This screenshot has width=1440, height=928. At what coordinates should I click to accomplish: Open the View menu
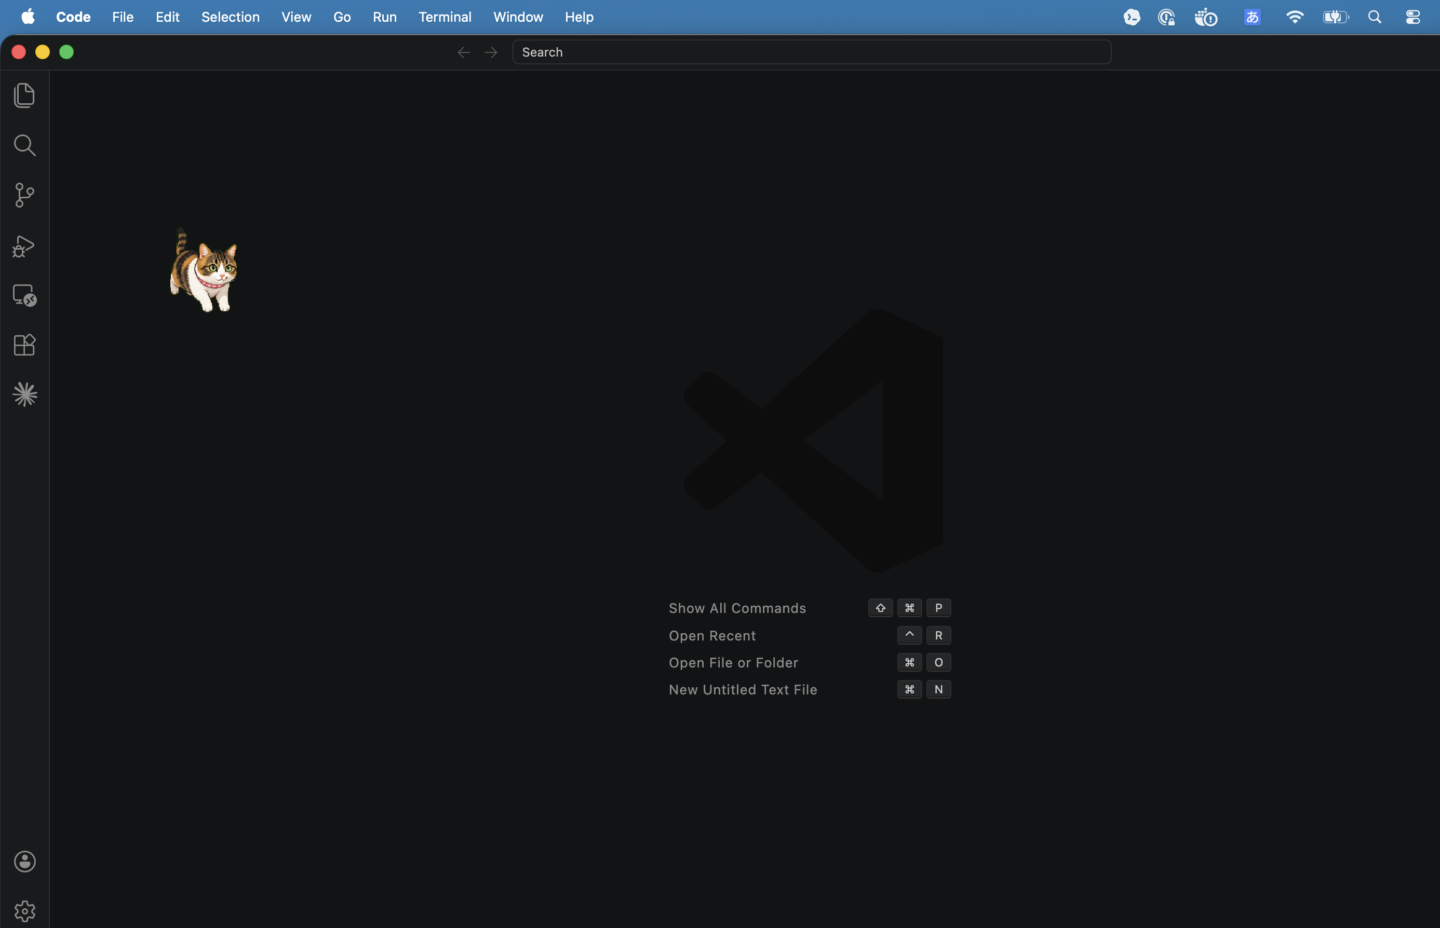(x=297, y=17)
